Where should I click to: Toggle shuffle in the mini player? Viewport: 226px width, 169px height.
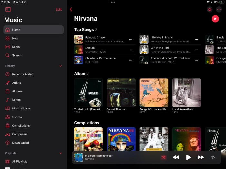164,157
